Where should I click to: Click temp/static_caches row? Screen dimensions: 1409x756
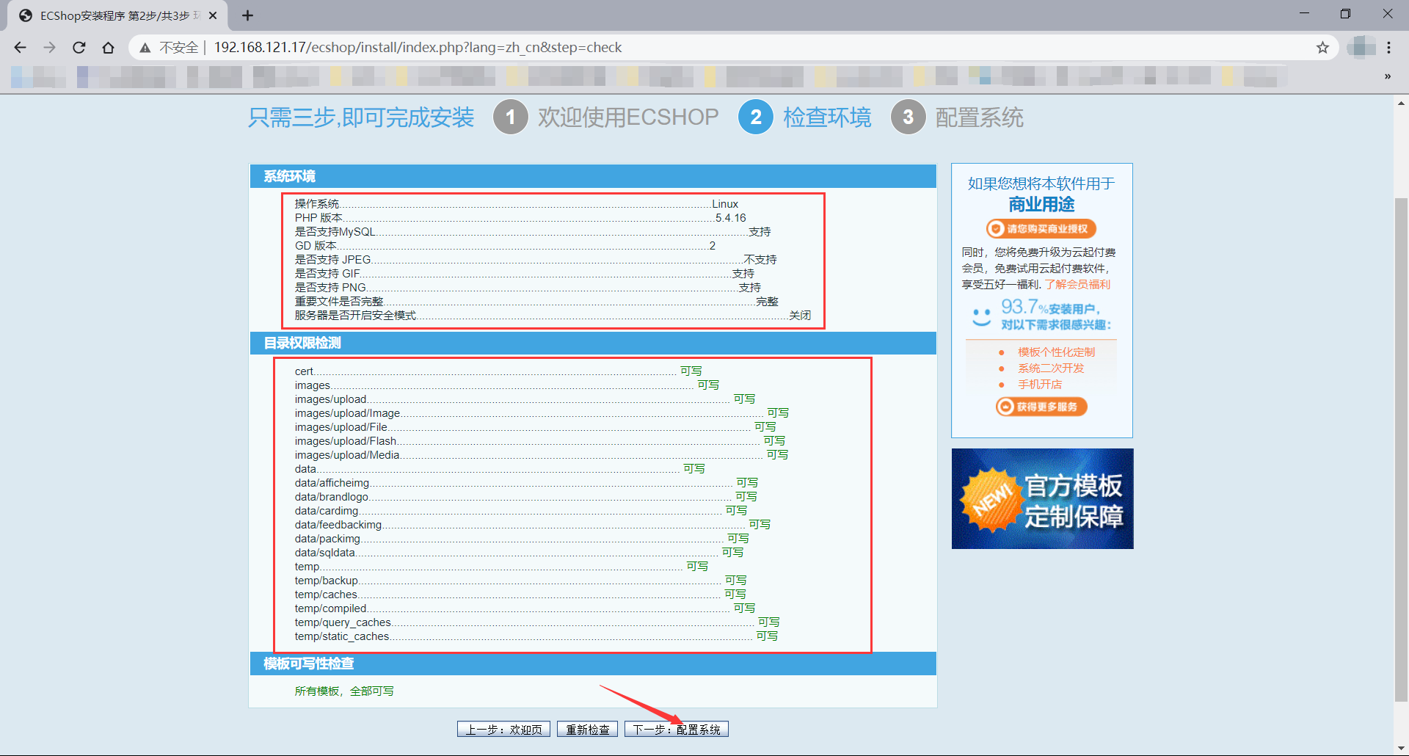pyautogui.click(x=536, y=636)
